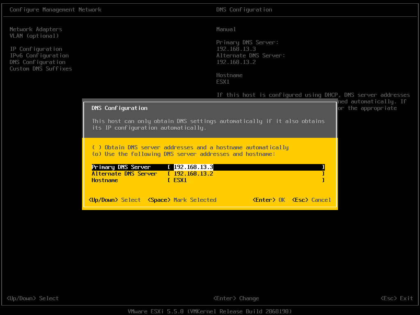Click the Hostname field containing ESX1
This screenshot has width=420, height=315.
click(x=246, y=180)
